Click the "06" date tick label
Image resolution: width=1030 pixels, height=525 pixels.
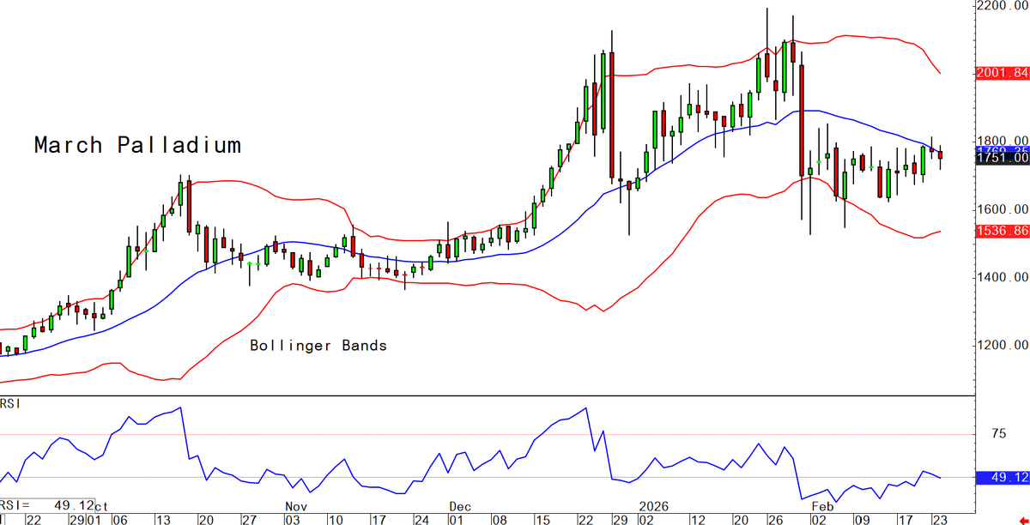click(118, 519)
